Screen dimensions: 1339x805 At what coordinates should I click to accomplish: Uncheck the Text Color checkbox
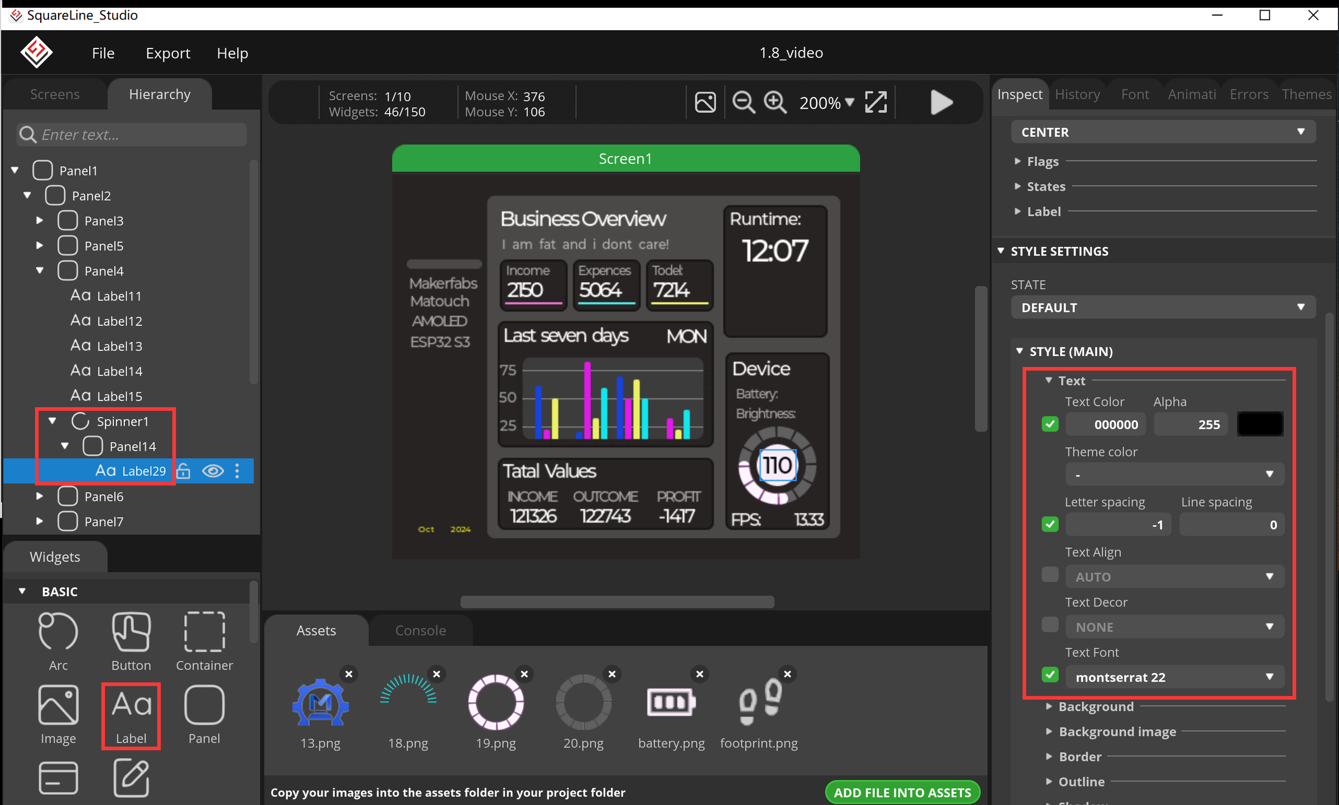tap(1050, 425)
